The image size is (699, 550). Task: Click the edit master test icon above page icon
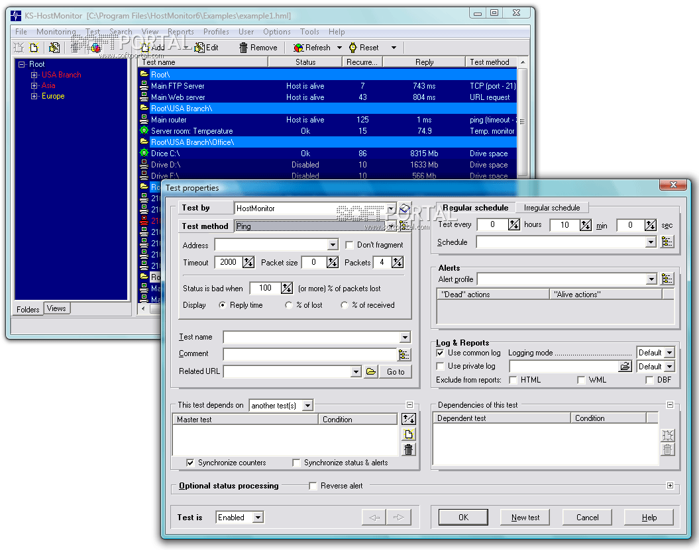pyautogui.click(x=408, y=419)
